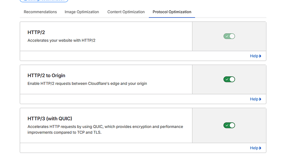Select the Protocol Optimization tab

coord(172,12)
